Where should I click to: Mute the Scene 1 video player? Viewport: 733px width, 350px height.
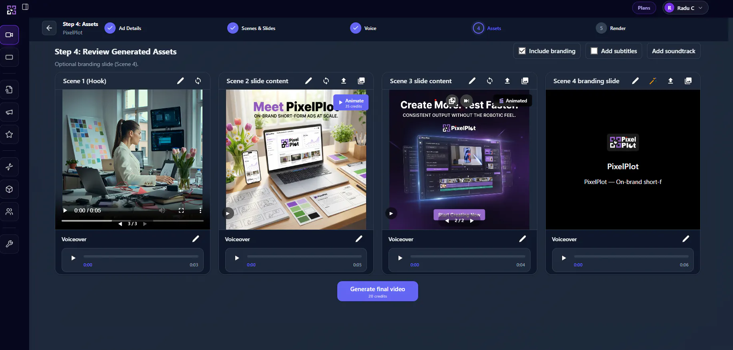(162, 210)
